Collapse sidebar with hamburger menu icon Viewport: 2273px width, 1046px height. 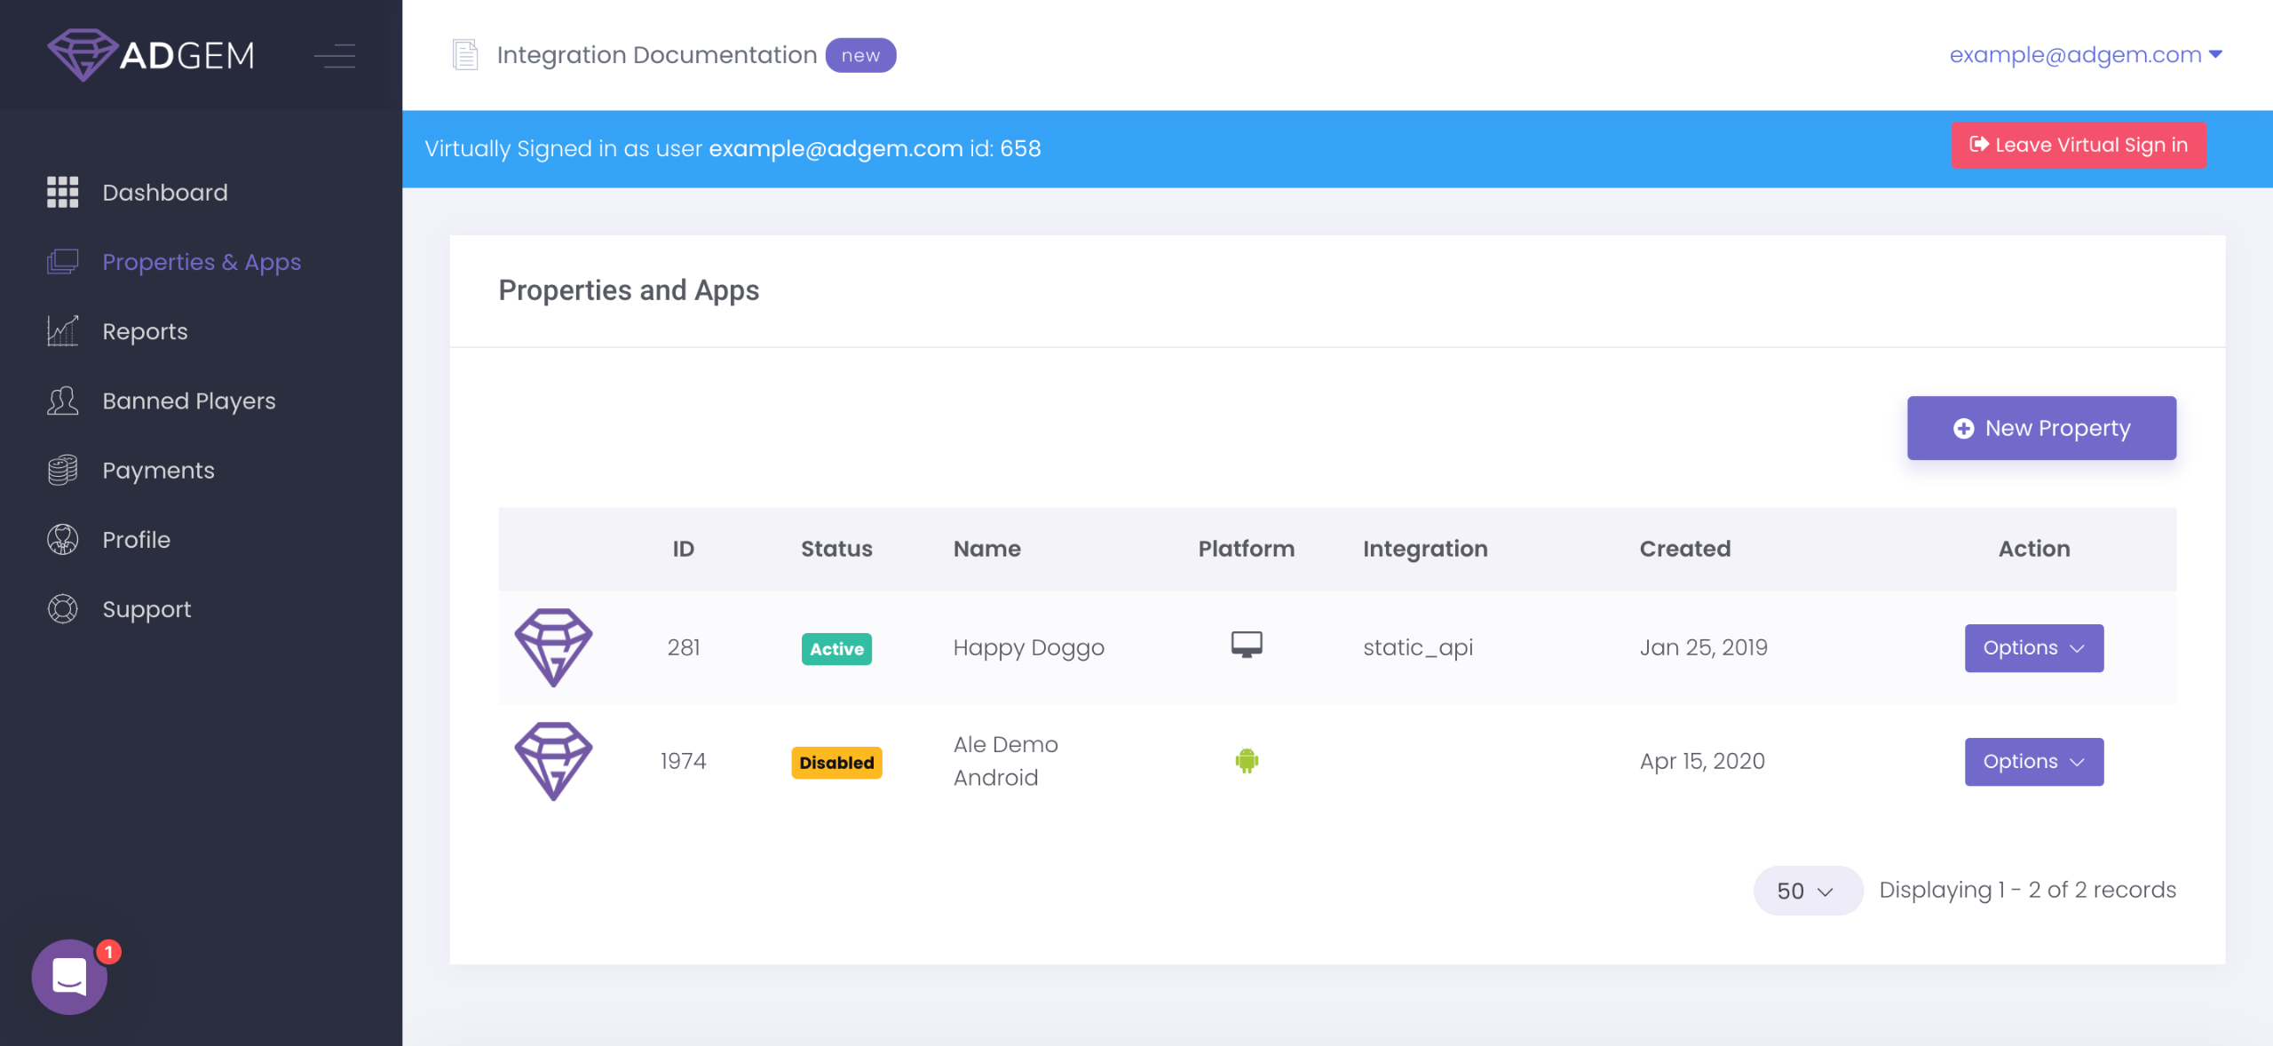coord(335,56)
